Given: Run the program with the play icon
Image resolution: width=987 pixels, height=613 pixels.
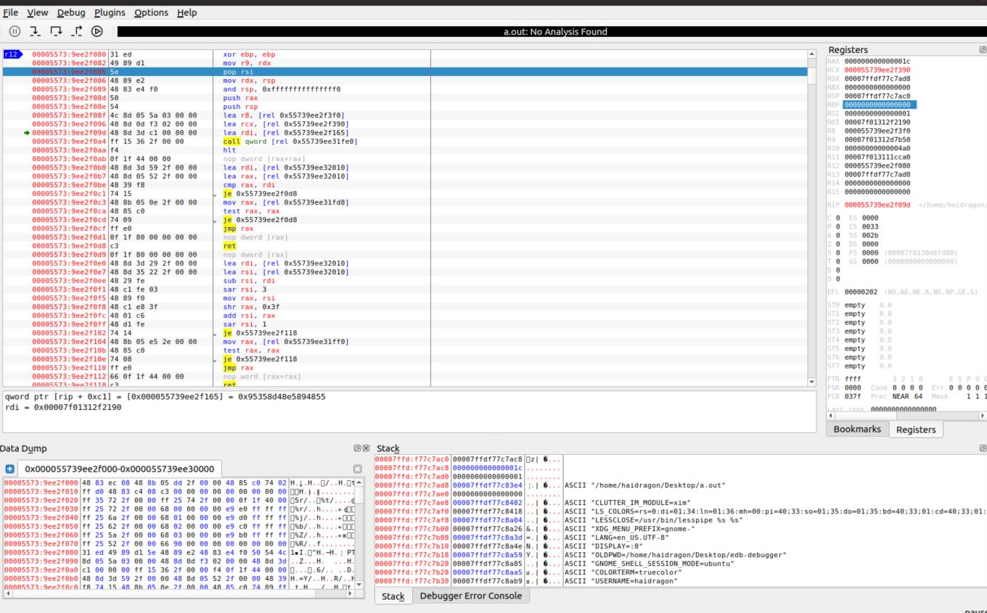Looking at the screenshot, I should click(x=97, y=31).
